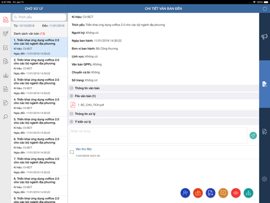Open the pending documents sidebar icon
270x203 pixels.
5,20
